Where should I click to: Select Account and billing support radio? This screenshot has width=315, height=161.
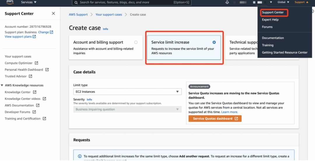136,42
